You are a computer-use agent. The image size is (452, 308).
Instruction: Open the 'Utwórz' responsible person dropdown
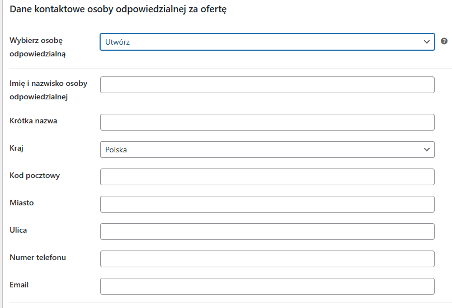(x=267, y=42)
